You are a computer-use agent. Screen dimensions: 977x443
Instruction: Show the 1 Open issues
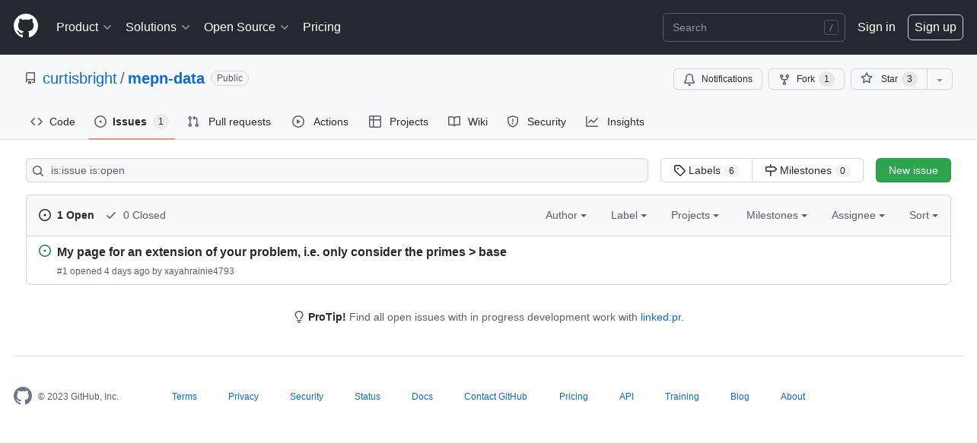tap(66, 215)
